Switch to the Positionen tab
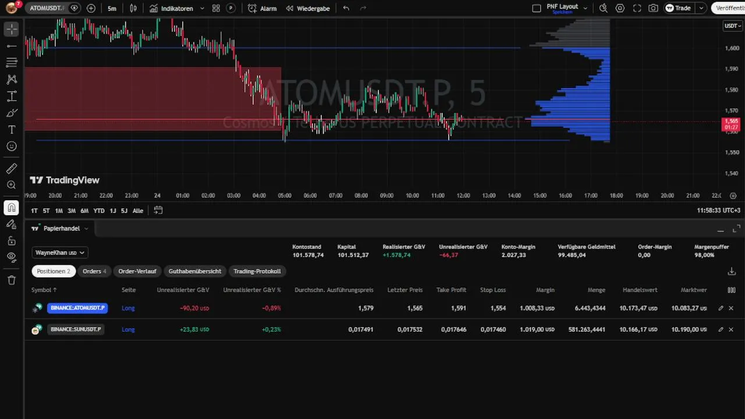The image size is (745, 419). click(x=54, y=271)
